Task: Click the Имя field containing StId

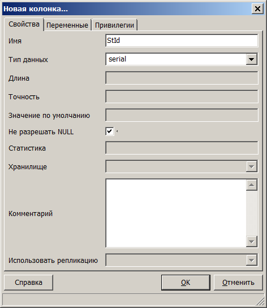Action: (x=182, y=41)
